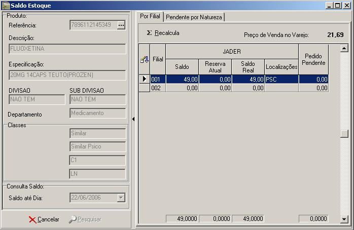
Task: Click Reserva Atual cell in row 001
Action: (215, 80)
